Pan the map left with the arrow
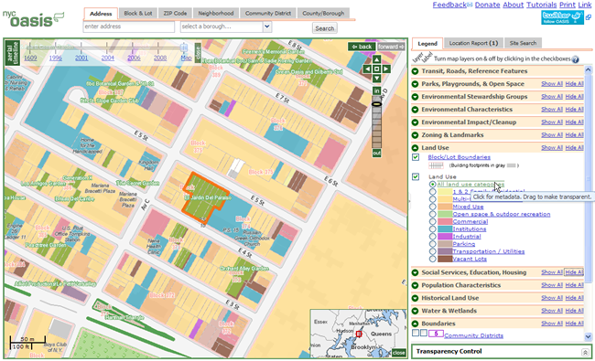This screenshot has width=595, height=361. (x=367, y=69)
